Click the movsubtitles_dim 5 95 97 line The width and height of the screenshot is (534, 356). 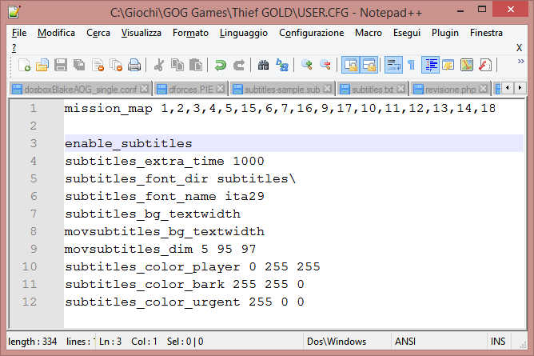click(160, 249)
